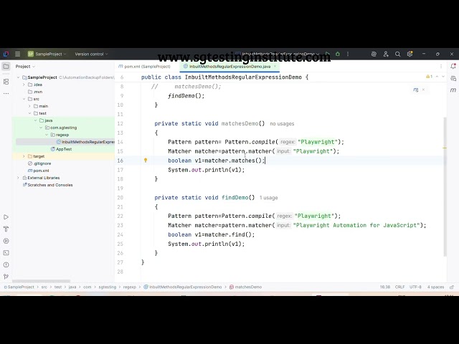The width and height of the screenshot is (459, 344).
Task: Open the Maven tool window
Action: [453, 90]
